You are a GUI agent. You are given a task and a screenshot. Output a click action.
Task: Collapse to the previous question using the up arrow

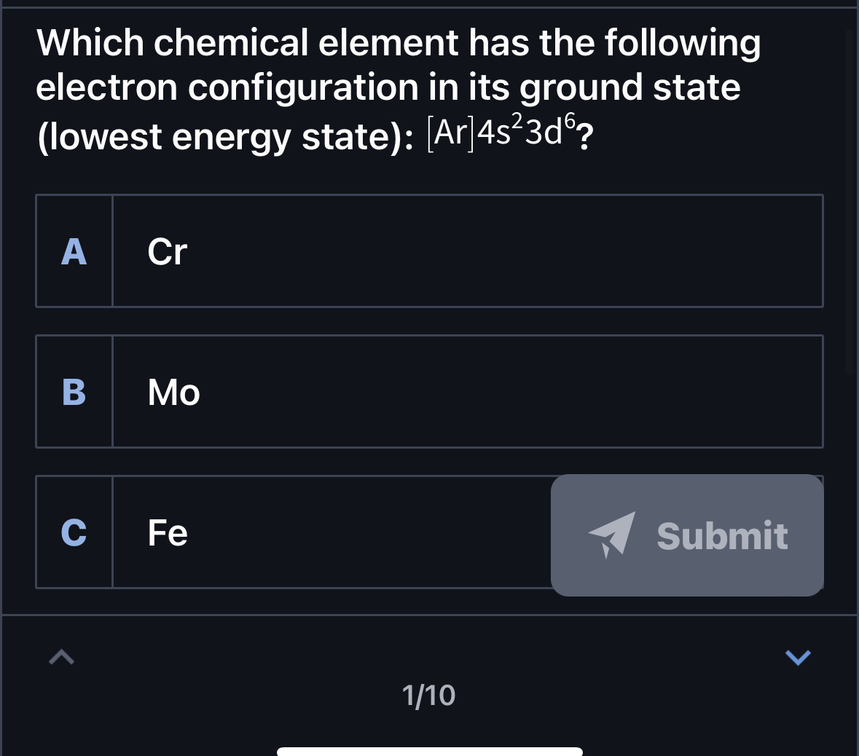click(x=61, y=656)
